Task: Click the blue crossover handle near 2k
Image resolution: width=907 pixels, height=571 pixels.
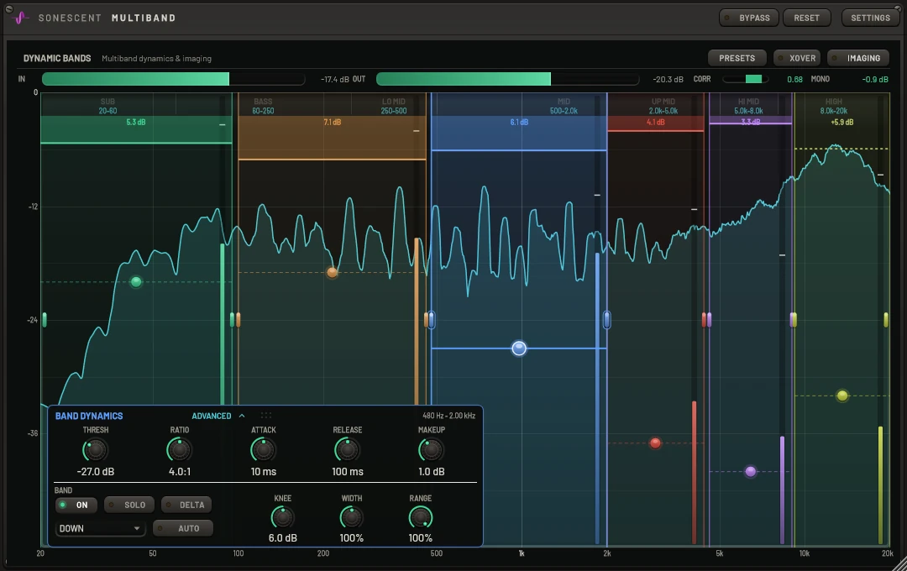Action: click(x=607, y=319)
